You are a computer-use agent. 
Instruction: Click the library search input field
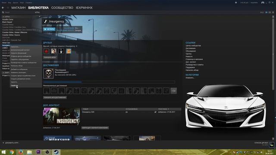coord(19,12)
